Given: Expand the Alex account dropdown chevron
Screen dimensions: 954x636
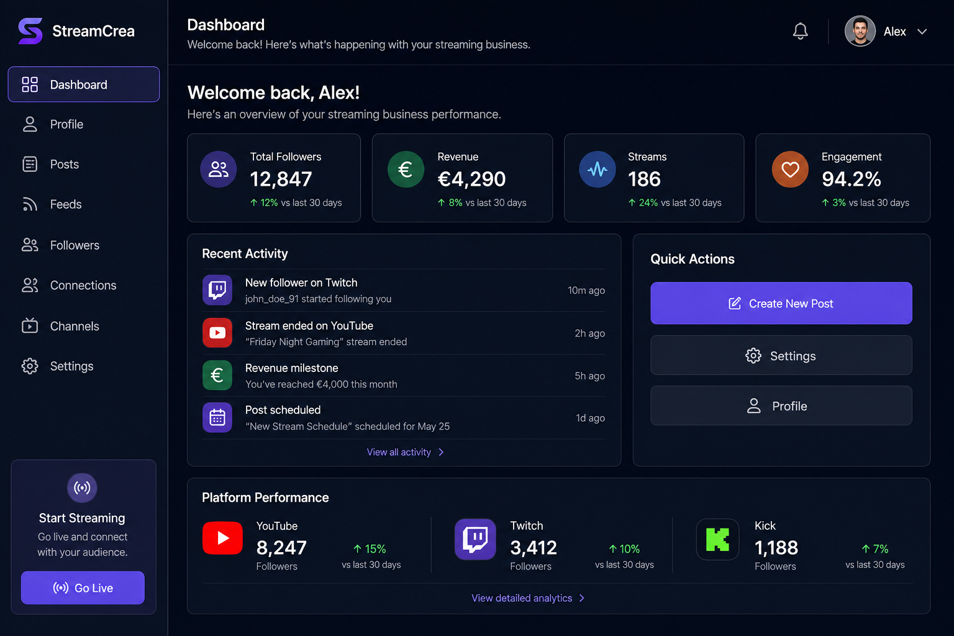Looking at the screenshot, I should point(922,32).
